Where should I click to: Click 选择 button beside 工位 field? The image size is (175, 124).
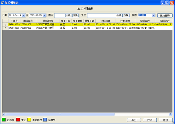tap(126, 15)
